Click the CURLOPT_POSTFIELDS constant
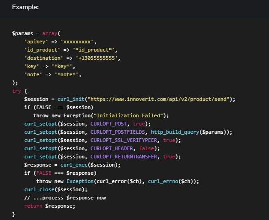 pyautogui.click(x=118, y=132)
